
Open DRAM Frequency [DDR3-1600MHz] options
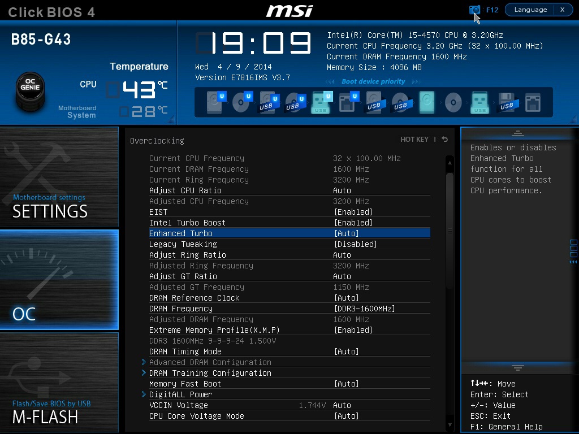(x=365, y=309)
